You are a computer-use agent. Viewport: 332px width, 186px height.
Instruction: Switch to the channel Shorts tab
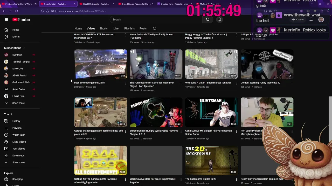pyautogui.click(x=103, y=28)
